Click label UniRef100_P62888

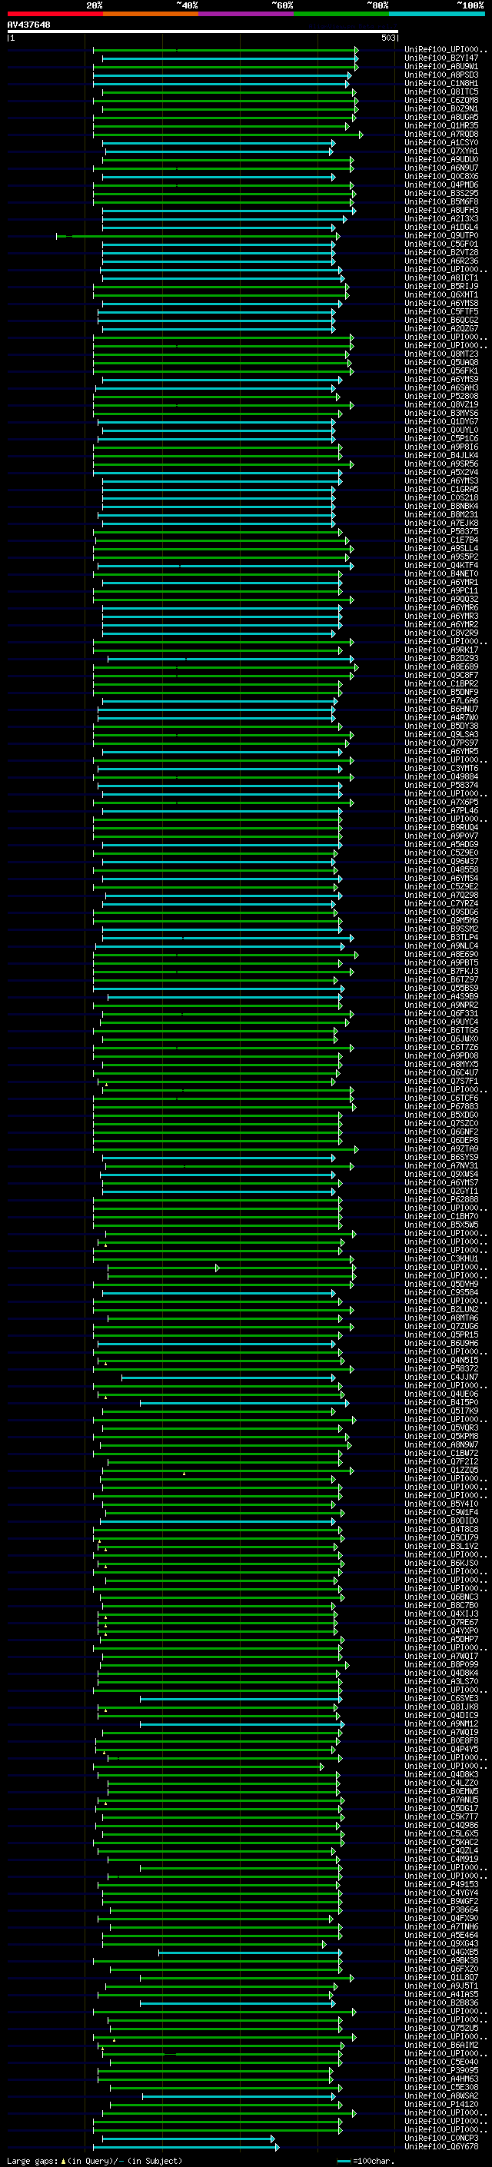440,1200
